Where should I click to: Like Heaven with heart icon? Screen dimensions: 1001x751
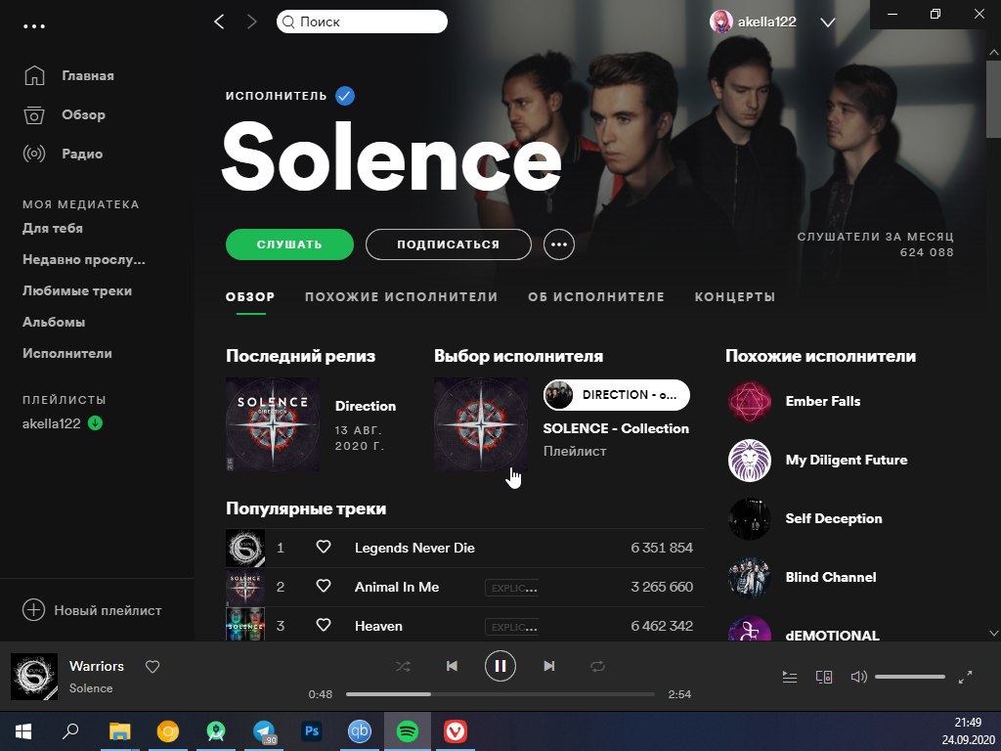coord(324,625)
